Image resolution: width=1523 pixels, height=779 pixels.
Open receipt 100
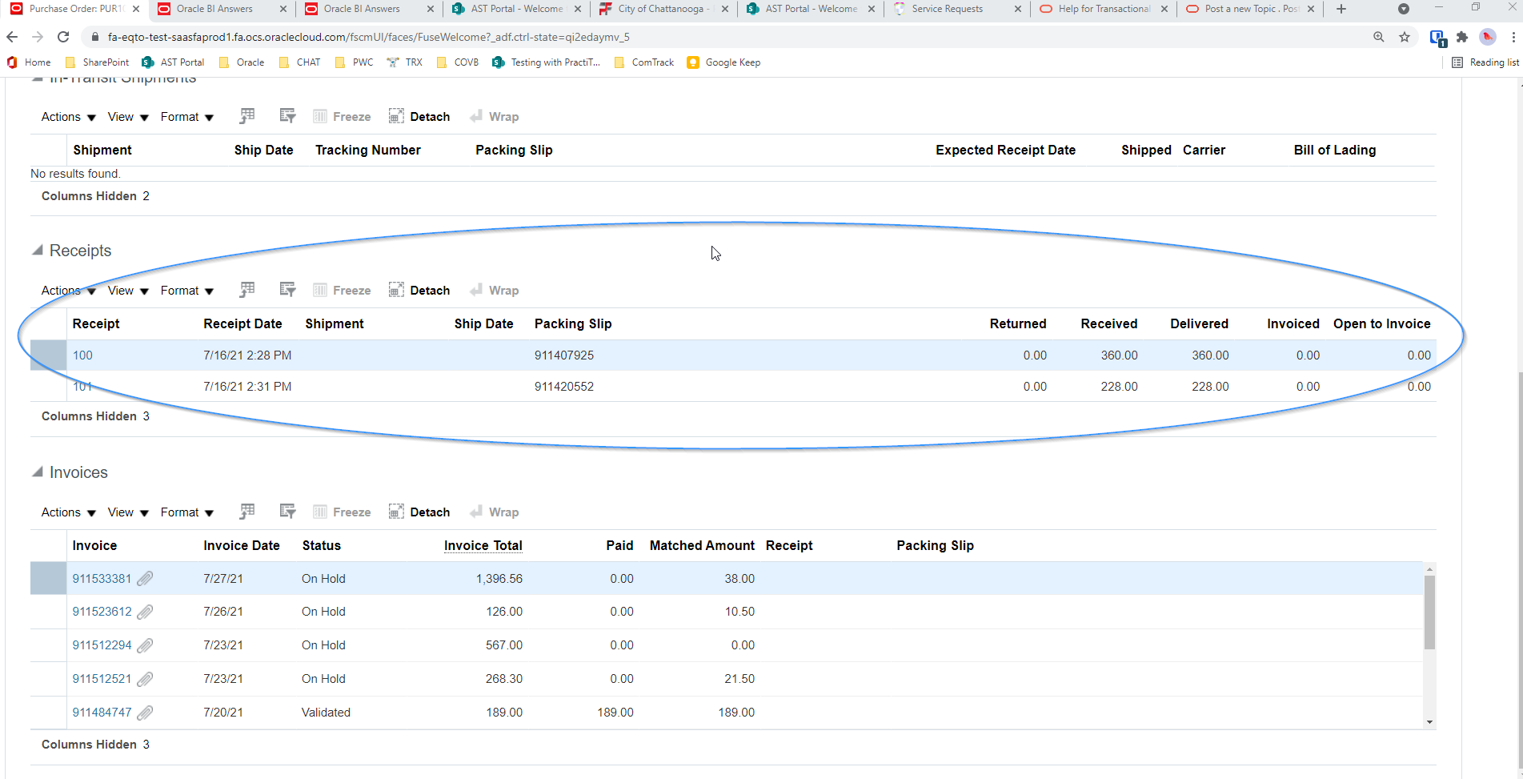click(x=82, y=355)
